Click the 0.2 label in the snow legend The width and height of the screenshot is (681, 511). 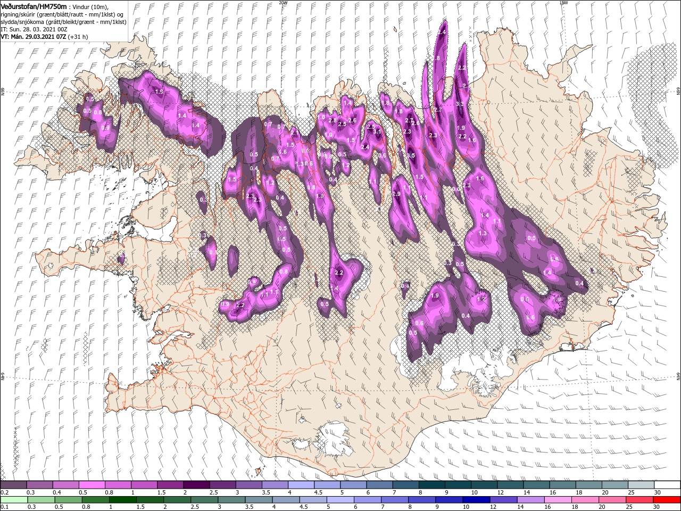pos(5,492)
